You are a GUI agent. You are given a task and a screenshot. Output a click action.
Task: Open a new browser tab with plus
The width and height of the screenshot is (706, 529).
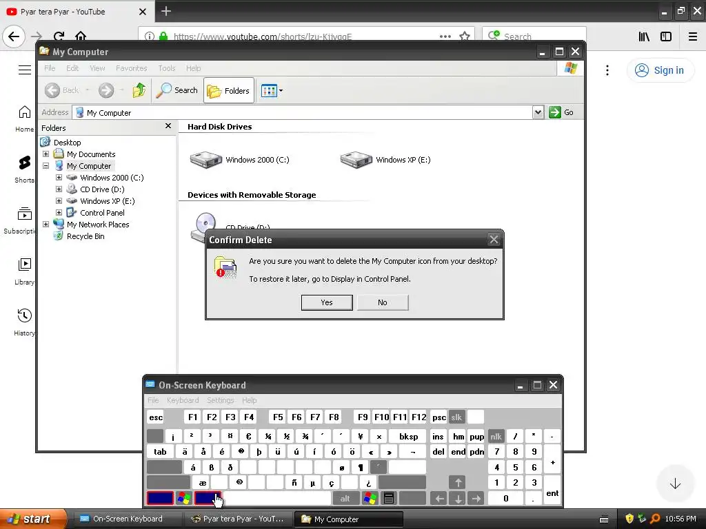point(165,11)
